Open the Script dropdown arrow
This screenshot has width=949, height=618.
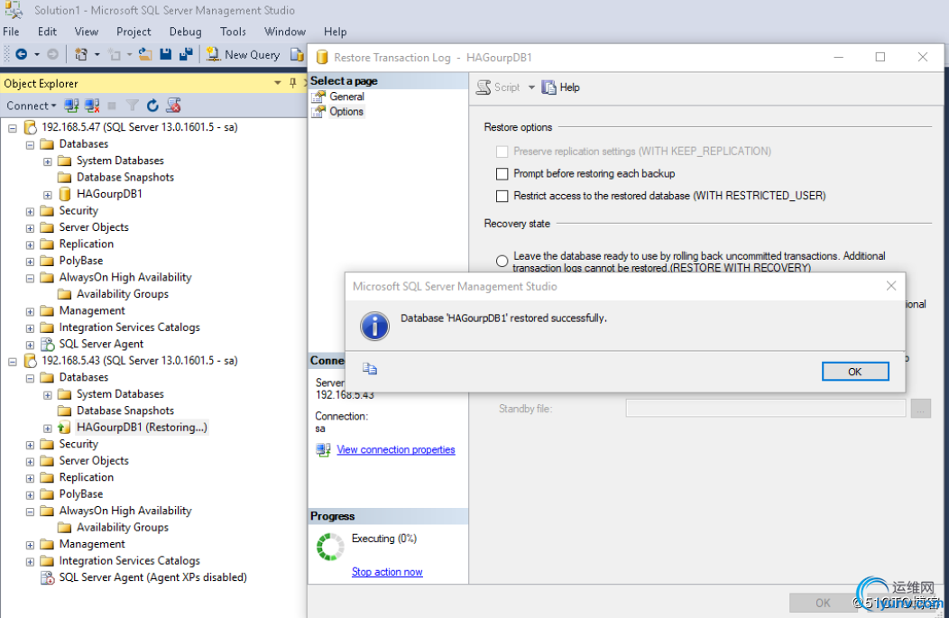(531, 88)
